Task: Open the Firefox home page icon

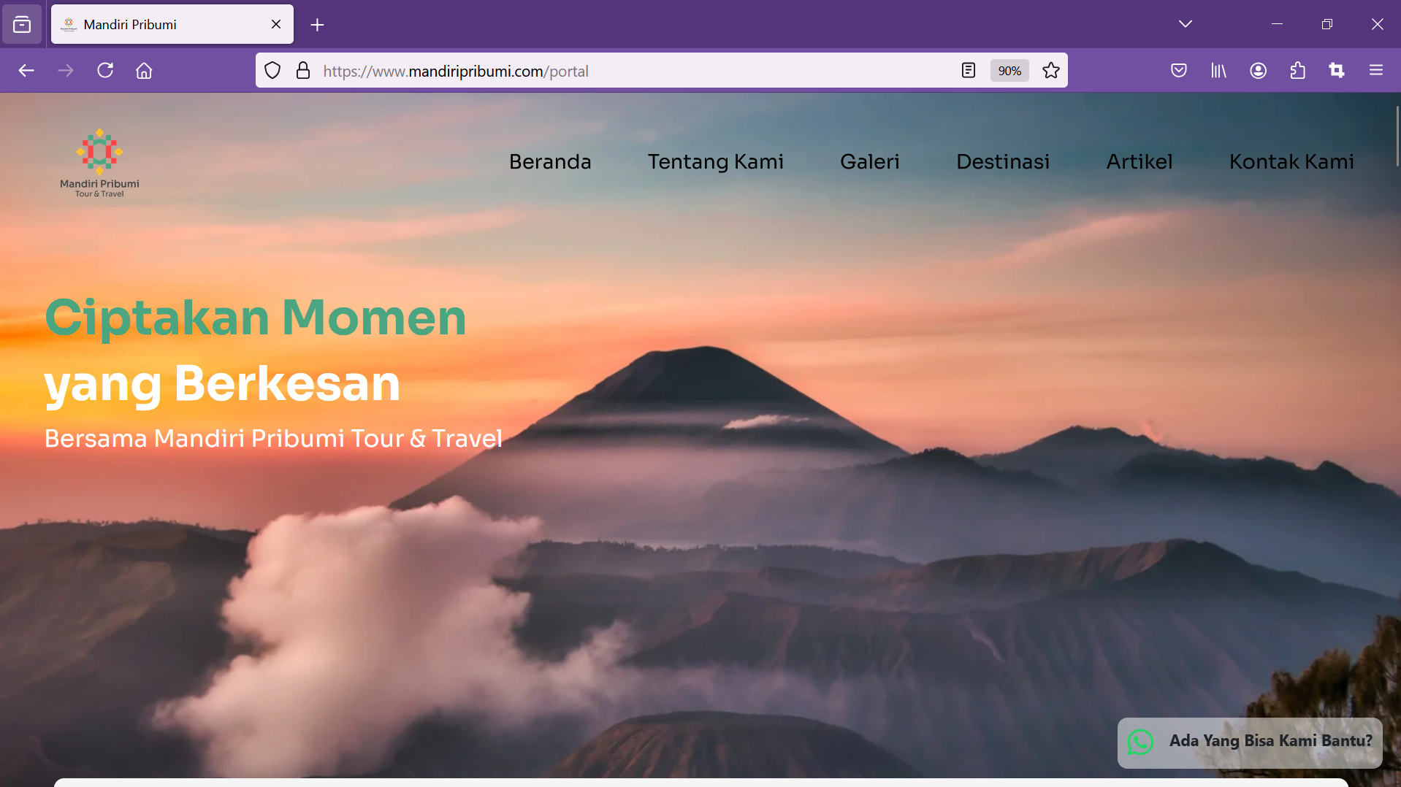Action: [144, 71]
